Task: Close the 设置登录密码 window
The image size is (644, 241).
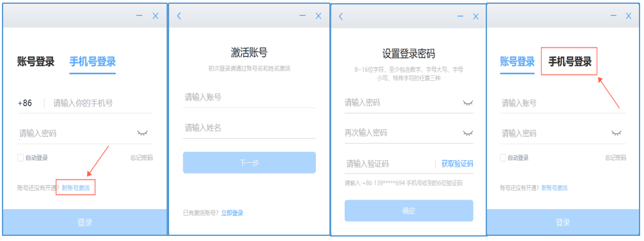Action: pyautogui.click(x=476, y=17)
